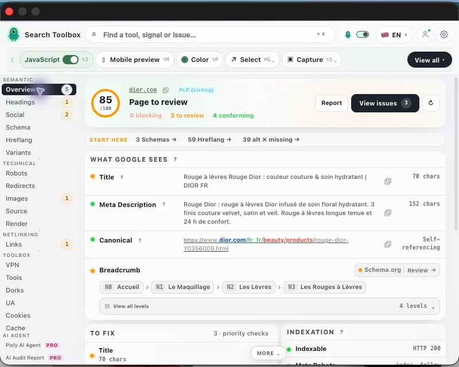This screenshot has height=367, width=459.
Task: Open the Render section
Action: 39,224
